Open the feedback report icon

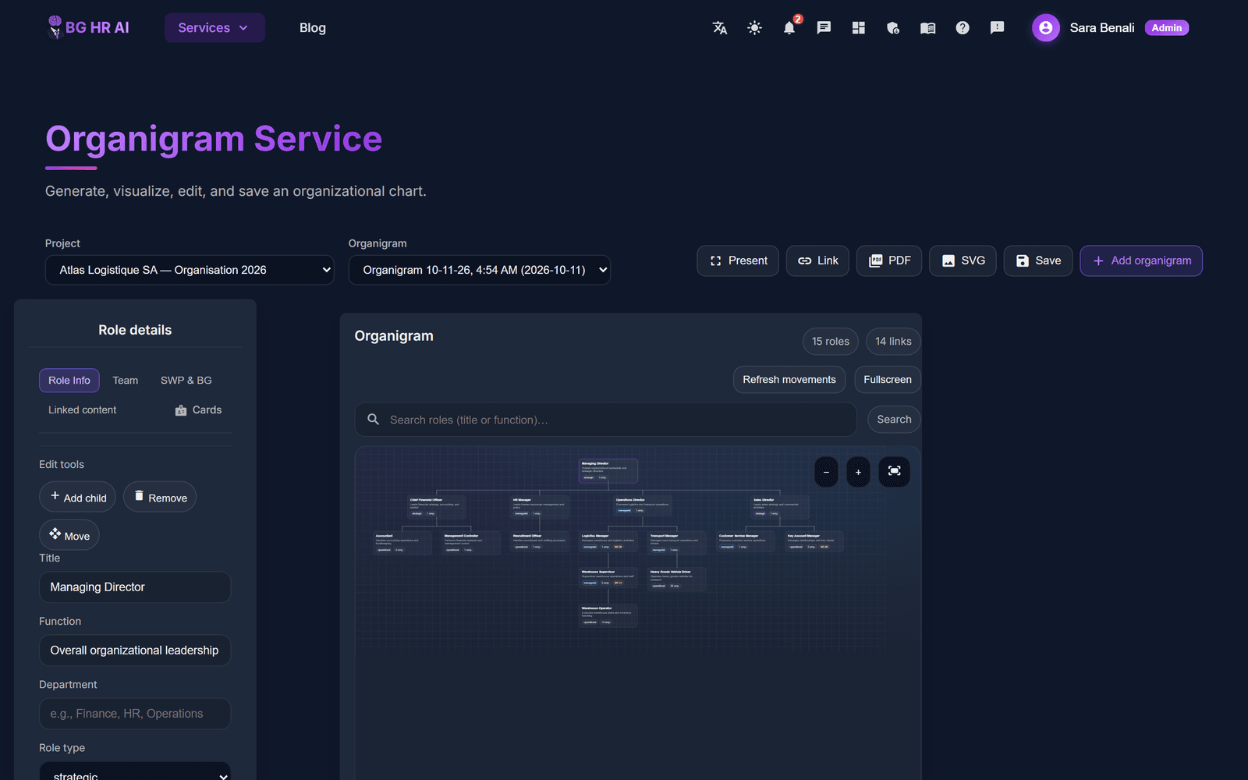coord(997,28)
